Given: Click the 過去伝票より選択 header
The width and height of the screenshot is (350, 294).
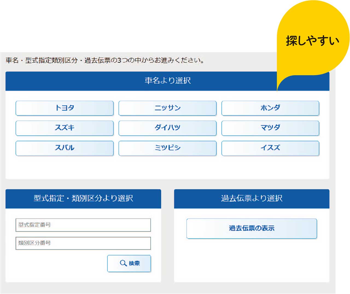Looking at the screenshot, I should (252, 199).
